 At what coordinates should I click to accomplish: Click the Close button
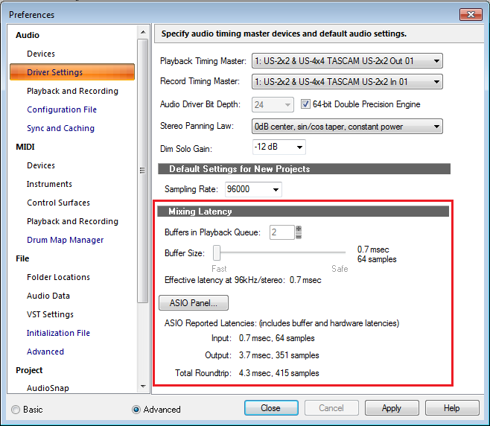pos(271,408)
